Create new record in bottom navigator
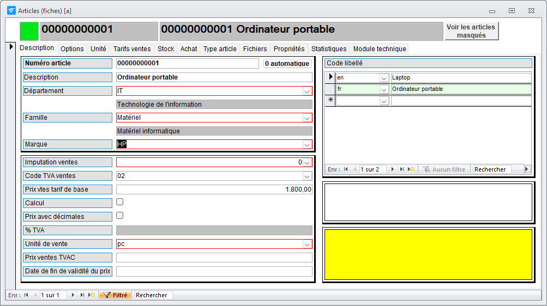Screen dimensions: 547x306 tap(92, 295)
